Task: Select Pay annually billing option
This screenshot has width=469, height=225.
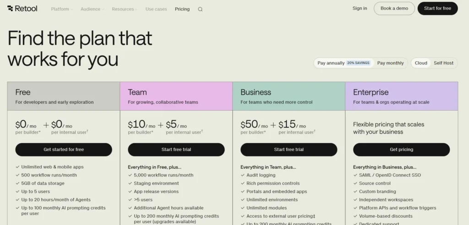Action: 331,63
